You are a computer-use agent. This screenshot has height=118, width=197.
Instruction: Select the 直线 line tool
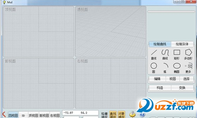[x=154, y=55]
